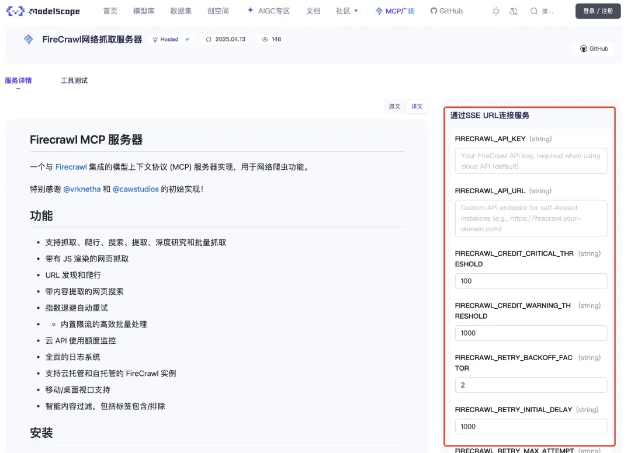The width and height of the screenshot is (631, 453).
Task: Open the GitHub repository button on the right
Action: pyautogui.click(x=594, y=48)
